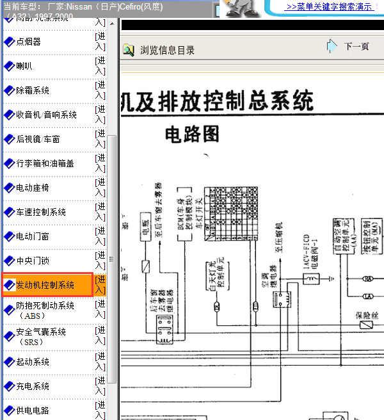The height and width of the screenshot is (420, 384).
Task: Click the next-page arrow icon
Action: point(332,46)
